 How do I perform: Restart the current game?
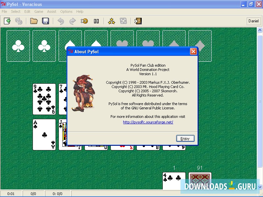tap(19, 21)
